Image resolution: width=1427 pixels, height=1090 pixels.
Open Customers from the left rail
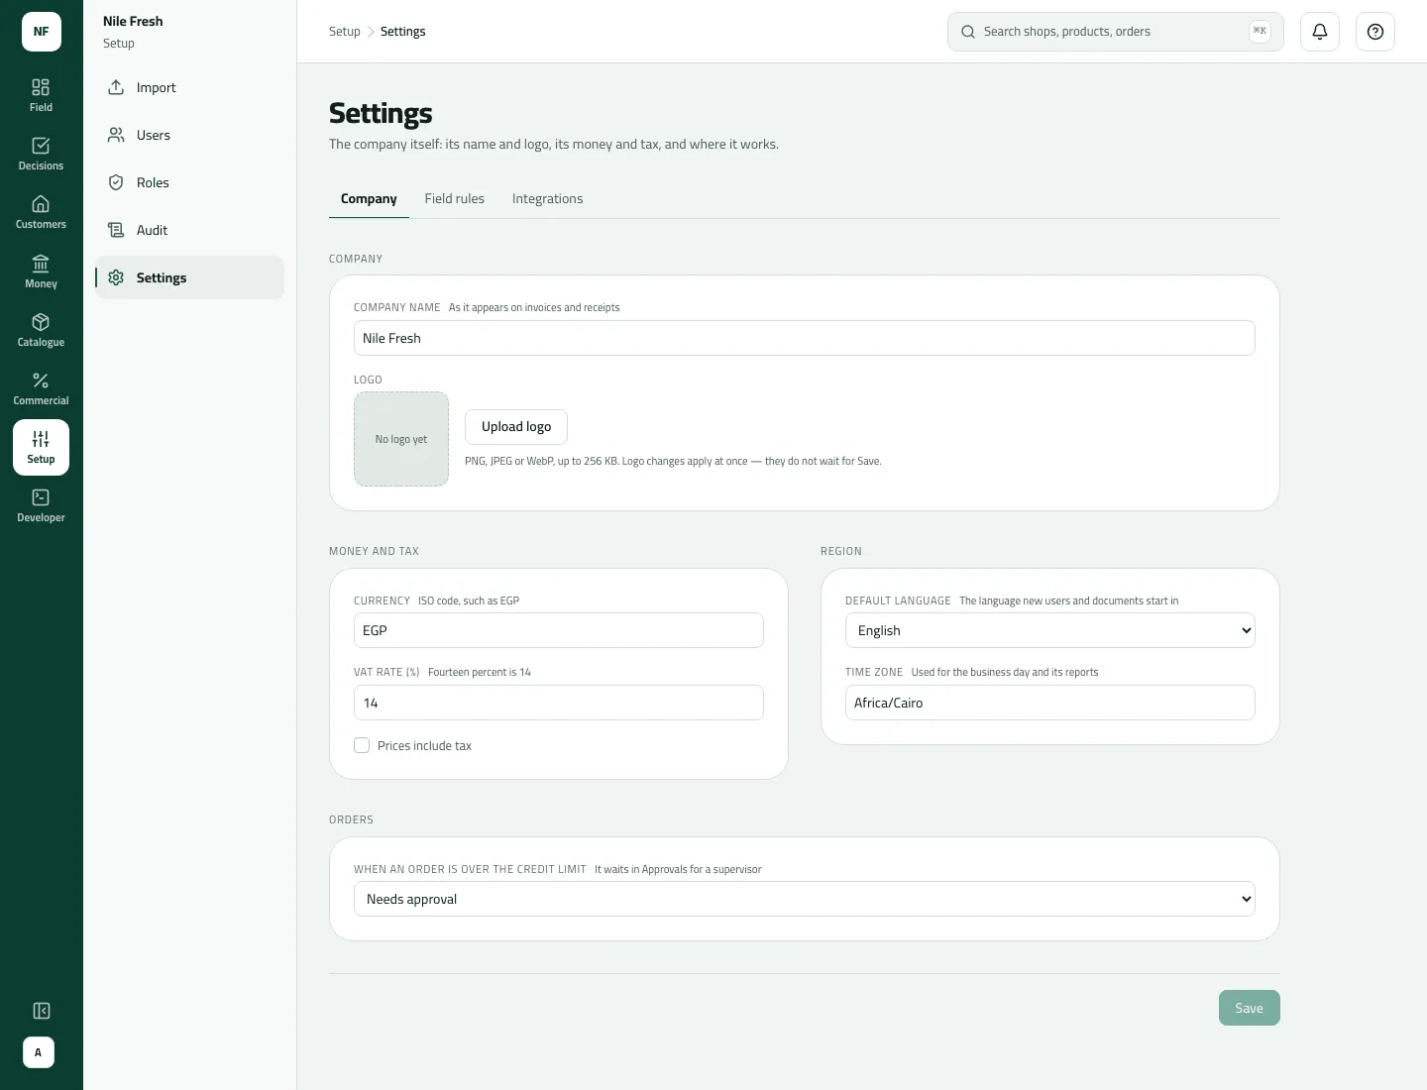coord(41,212)
